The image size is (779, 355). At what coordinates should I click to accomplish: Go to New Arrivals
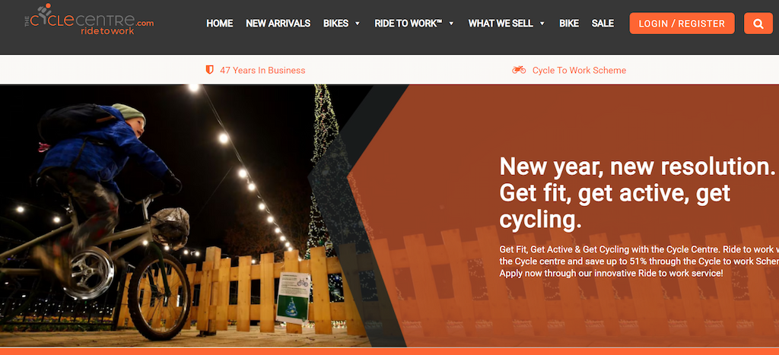pyautogui.click(x=278, y=24)
